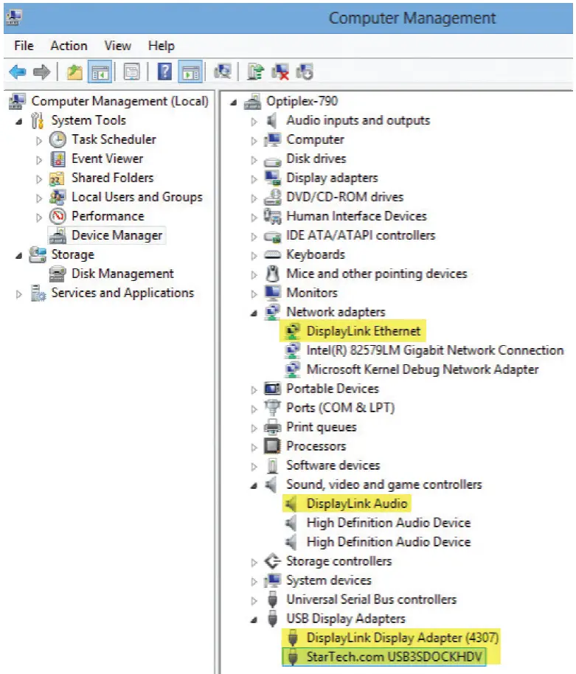Viewport: 576px width, 674px height.
Task: Expand the Event Viewer node
Action: 38,160
